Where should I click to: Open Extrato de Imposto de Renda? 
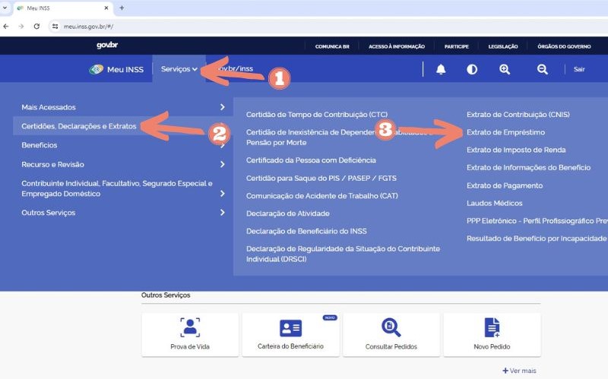pos(516,150)
